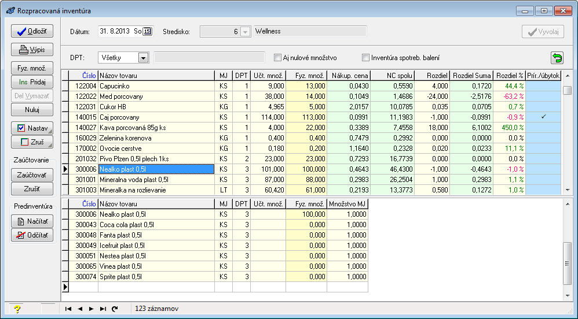Select Pivo Plzen 0,5l plech 1ks
This screenshot has height=319, width=578.
156,159
